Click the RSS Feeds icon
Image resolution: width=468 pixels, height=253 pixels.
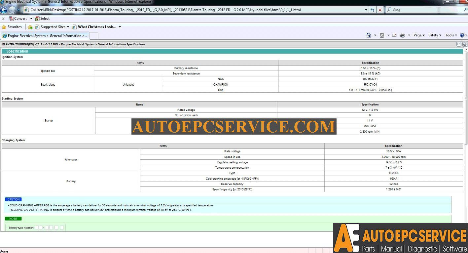tap(382, 35)
